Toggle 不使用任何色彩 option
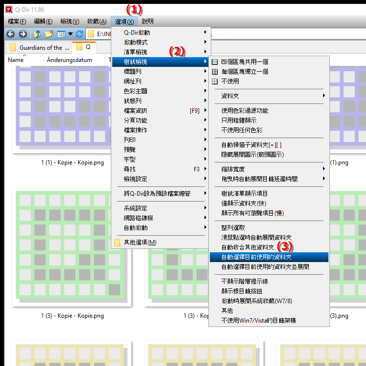The width and height of the screenshot is (366, 366). pos(269,130)
